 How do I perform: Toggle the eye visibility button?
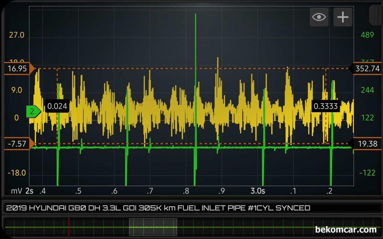tap(319, 17)
